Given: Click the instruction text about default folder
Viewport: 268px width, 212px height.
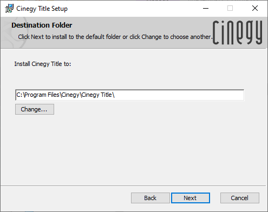Looking at the screenshot, I should click(x=115, y=37).
